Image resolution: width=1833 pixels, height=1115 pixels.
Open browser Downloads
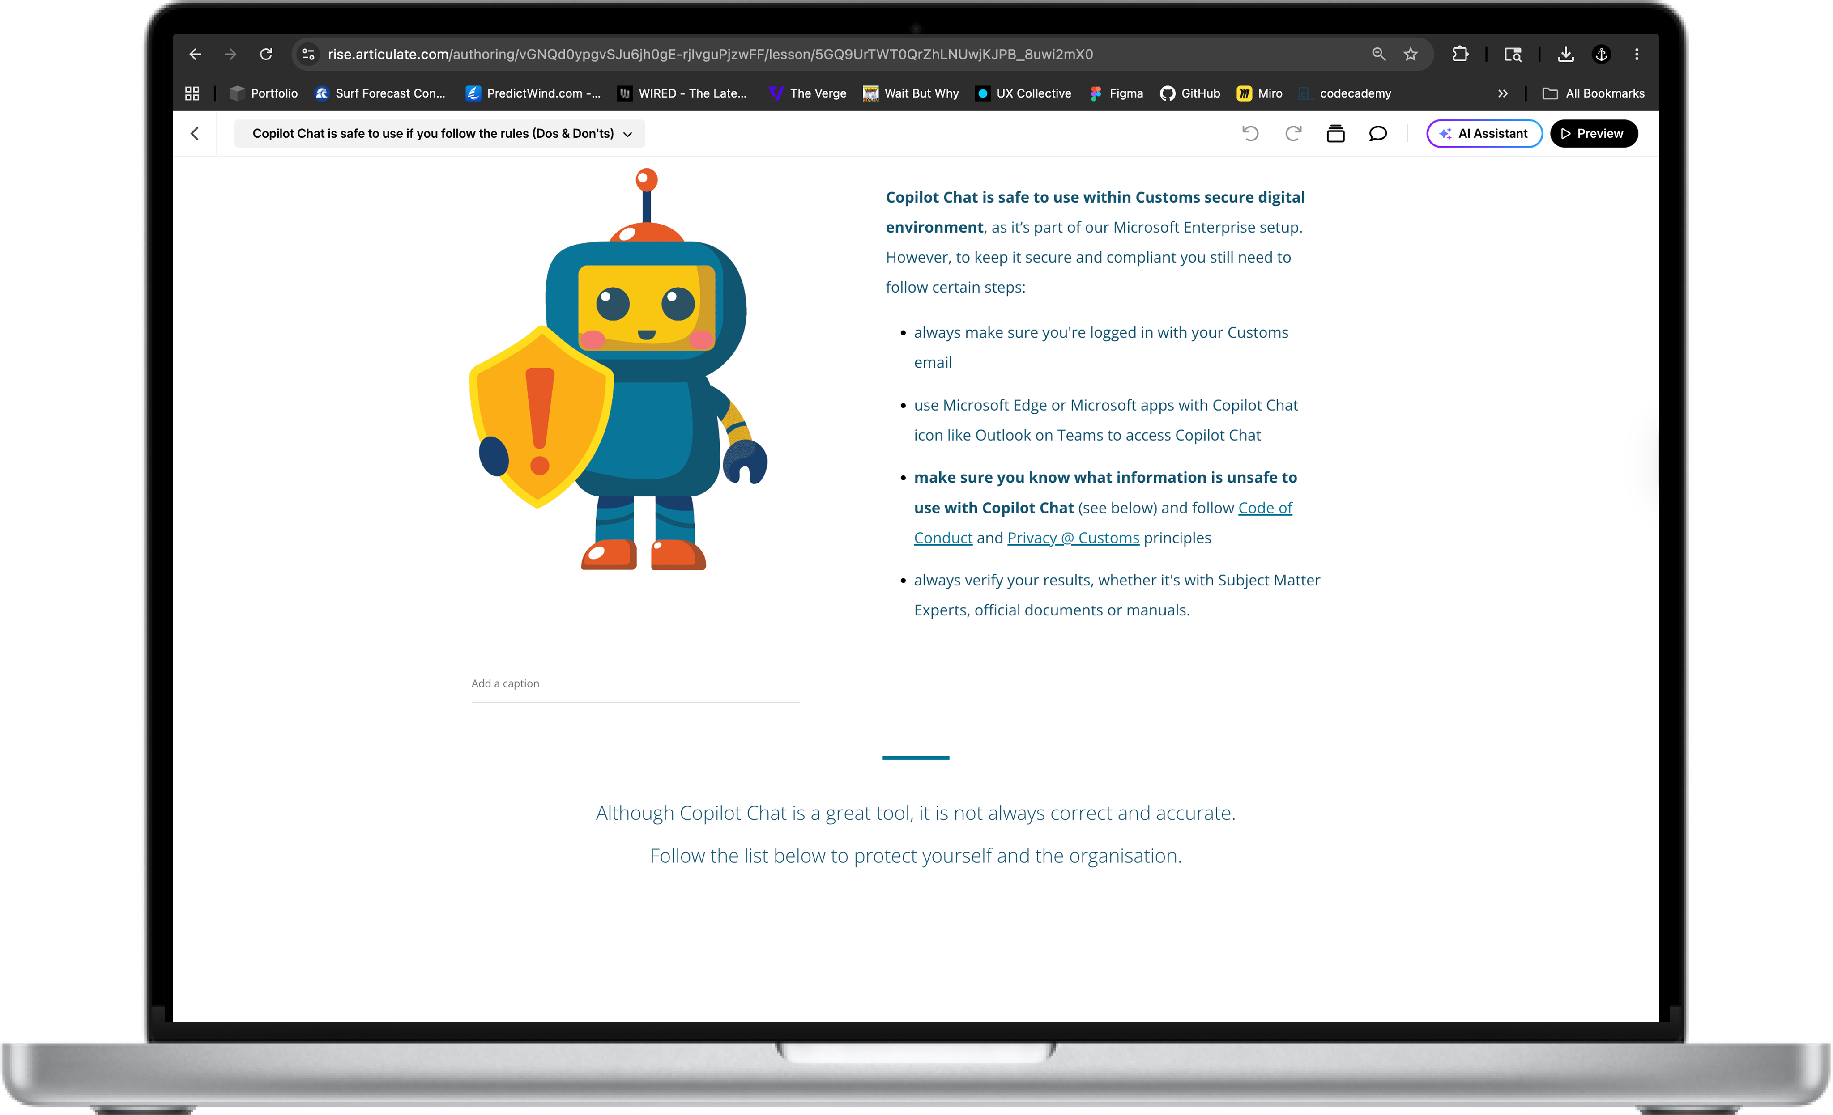[x=1566, y=54]
